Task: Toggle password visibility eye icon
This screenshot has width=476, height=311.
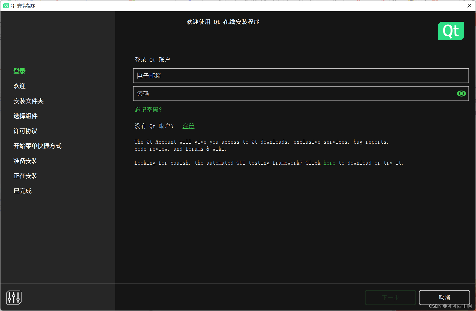Action: point(461,94)
